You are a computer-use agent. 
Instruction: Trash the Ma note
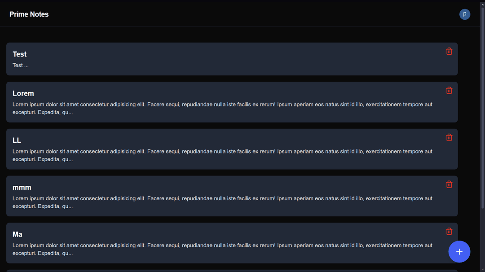coord(449,231)
